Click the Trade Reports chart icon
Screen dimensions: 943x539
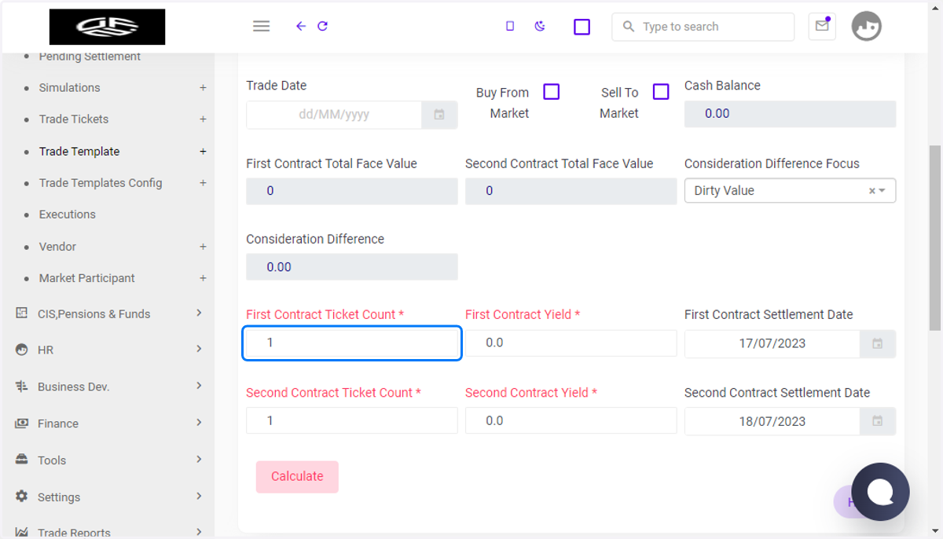(x=22, y=532)
